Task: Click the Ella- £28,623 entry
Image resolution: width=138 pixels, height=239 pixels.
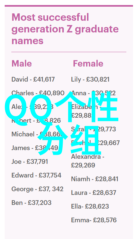Action: pyautogui.click(x=90, y=206)
